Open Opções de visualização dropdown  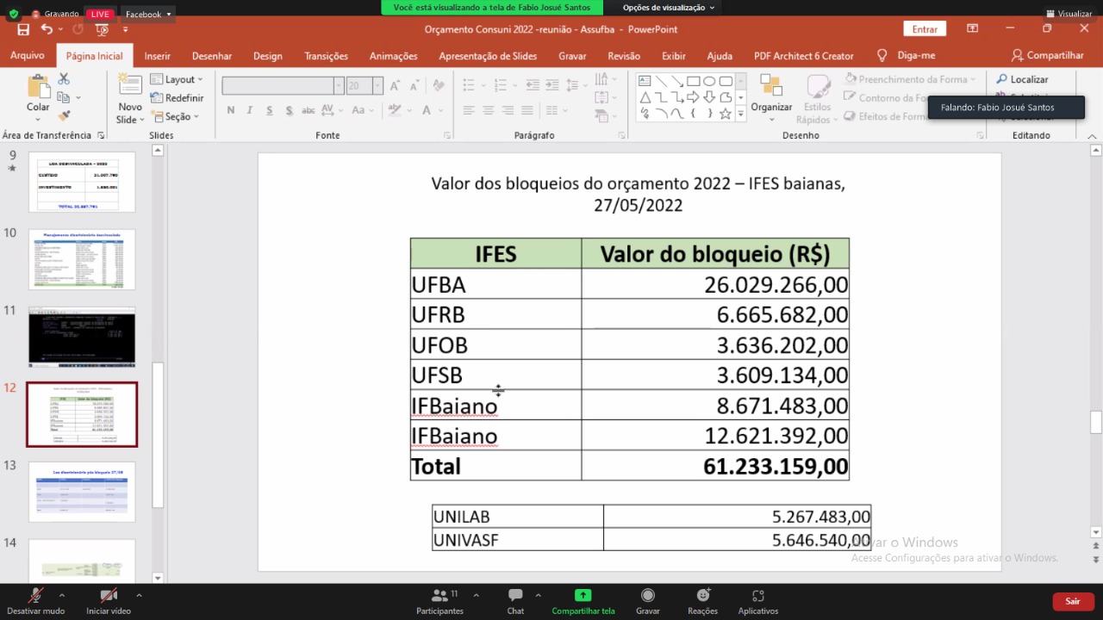pyautogui.click(x=669, y=8)
